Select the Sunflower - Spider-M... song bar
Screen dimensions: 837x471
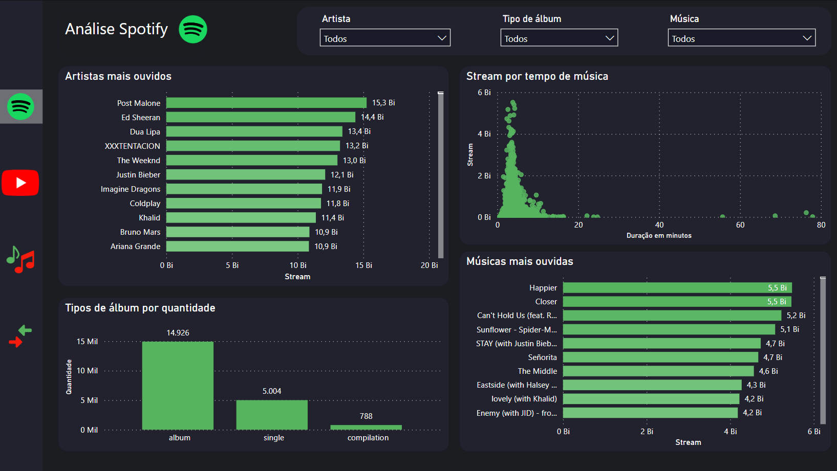point(669,329)
